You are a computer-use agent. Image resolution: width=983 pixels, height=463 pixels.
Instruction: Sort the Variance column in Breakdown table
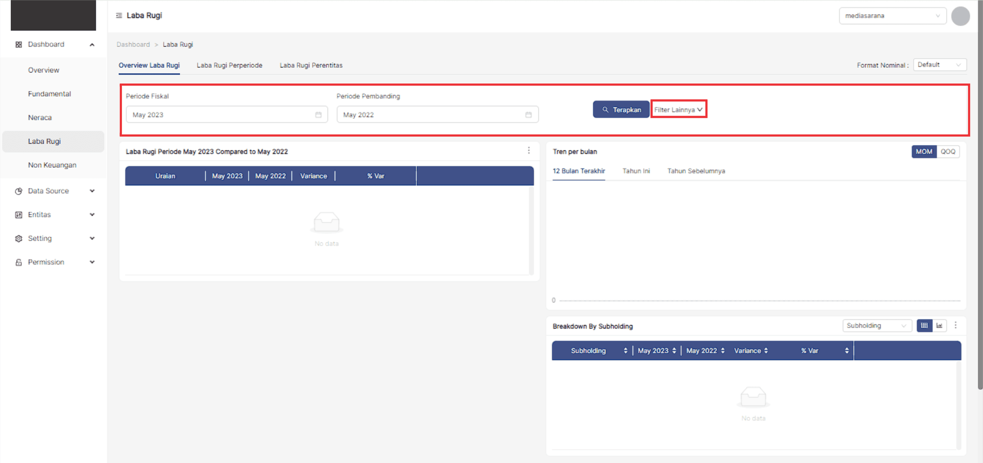(x=766, y=351)
